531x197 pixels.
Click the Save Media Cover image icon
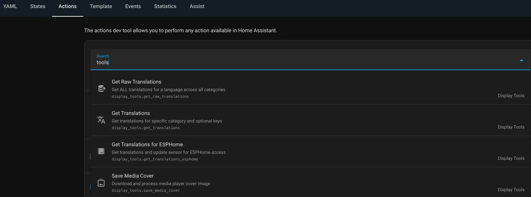point(101,183)
